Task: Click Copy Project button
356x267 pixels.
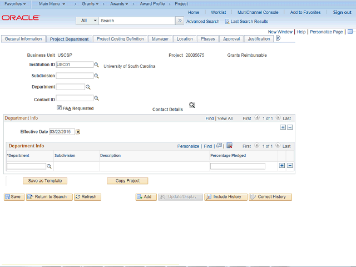Action: coord(127,181)
